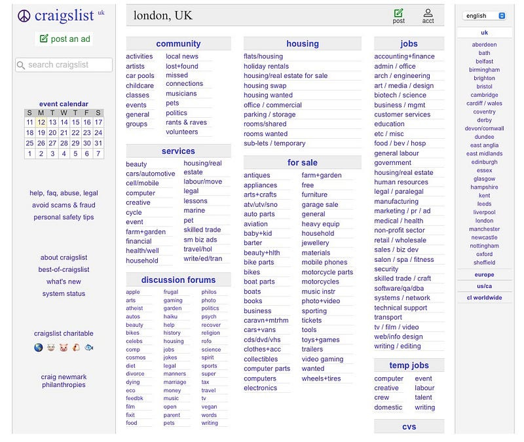
Task: Select day 31 in event calendar
Action: (98, 143)
